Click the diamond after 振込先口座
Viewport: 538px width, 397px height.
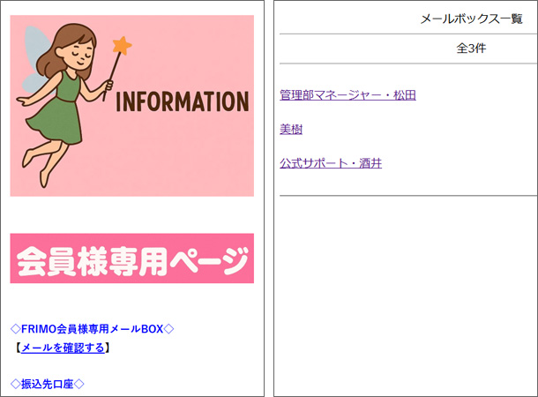click(78, 384)
